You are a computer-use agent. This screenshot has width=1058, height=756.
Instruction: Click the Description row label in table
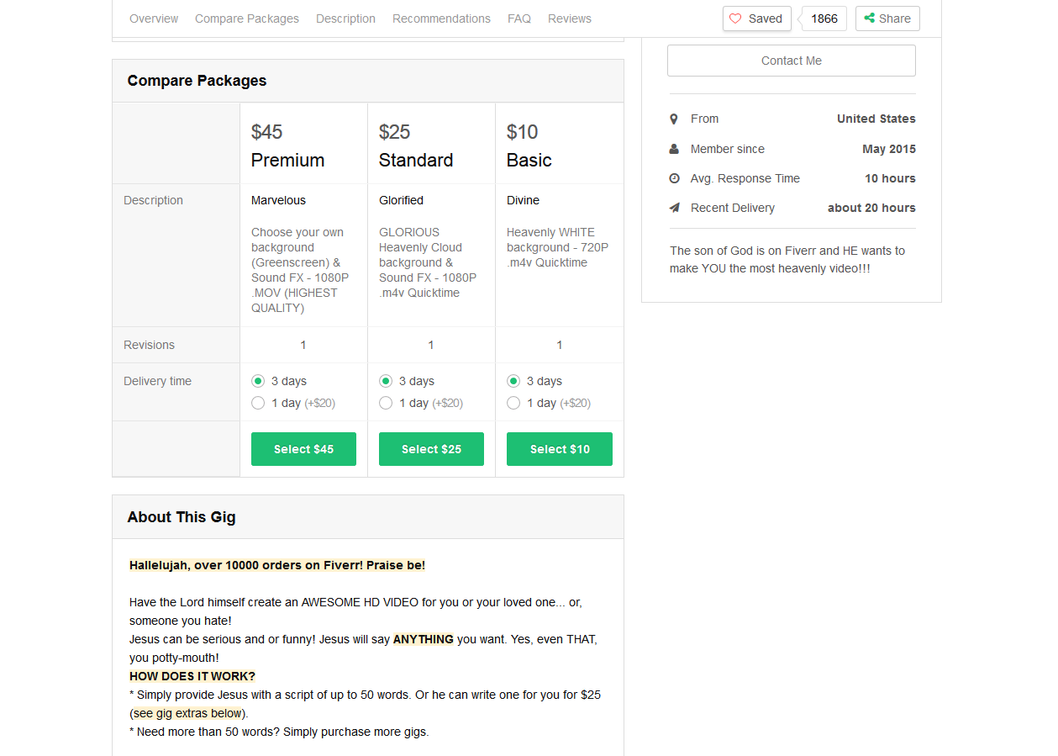153,200
